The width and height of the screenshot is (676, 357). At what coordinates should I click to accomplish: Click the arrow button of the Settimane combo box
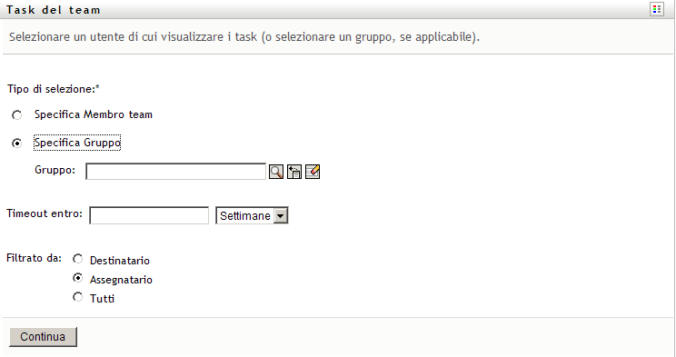pyautogui.click(x=281, y=215)
